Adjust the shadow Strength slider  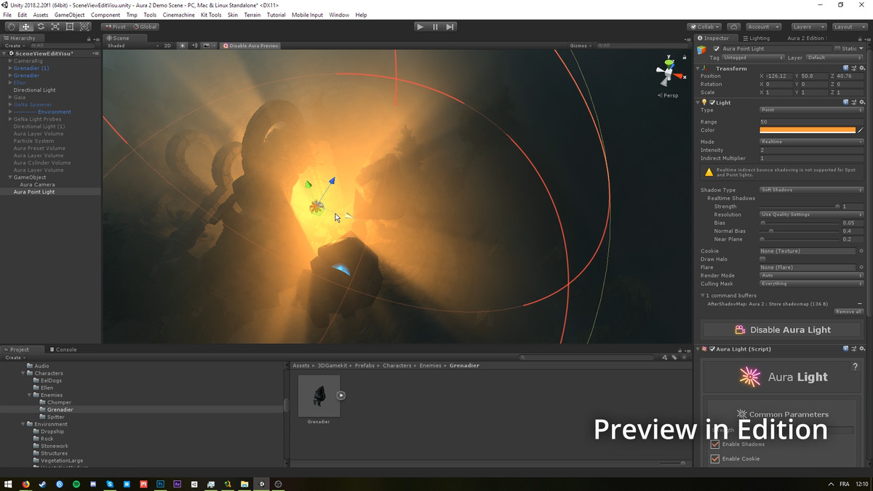[800, 207]
